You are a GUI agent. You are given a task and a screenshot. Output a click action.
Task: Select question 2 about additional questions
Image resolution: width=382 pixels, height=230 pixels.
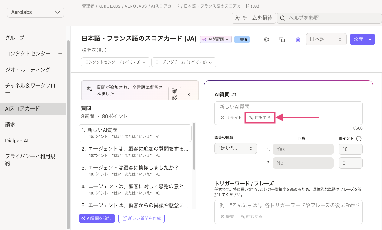point(135,152)
